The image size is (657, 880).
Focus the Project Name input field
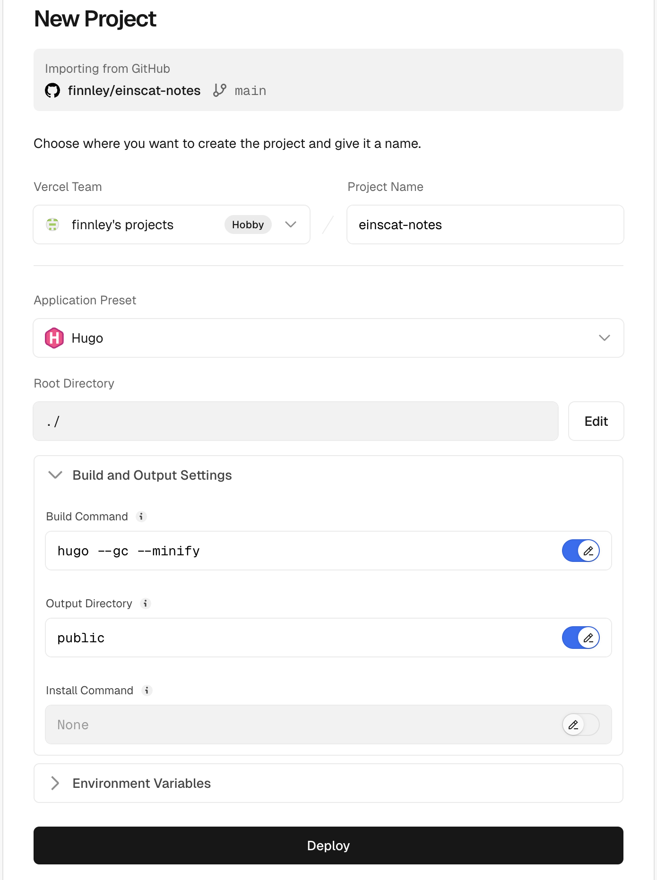485,224
